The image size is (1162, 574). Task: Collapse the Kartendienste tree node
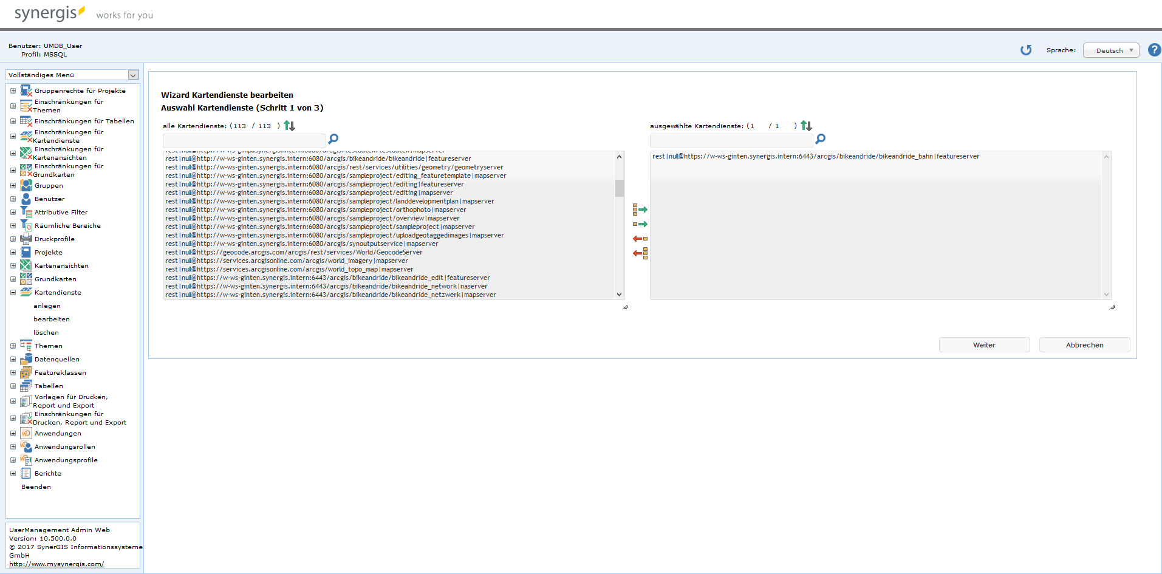(13, 292)
